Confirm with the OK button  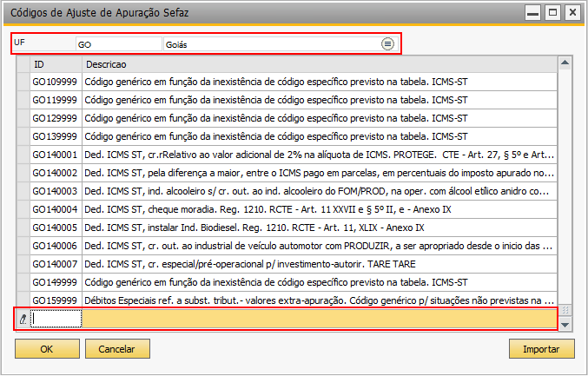click(x=47, y=349)
